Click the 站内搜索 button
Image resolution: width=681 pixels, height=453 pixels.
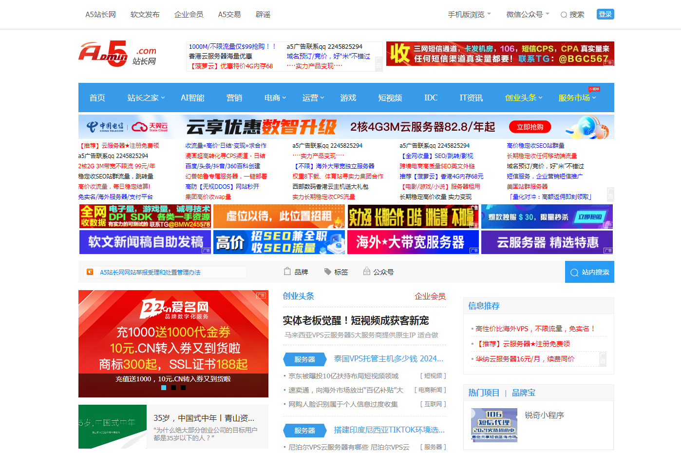589,272
